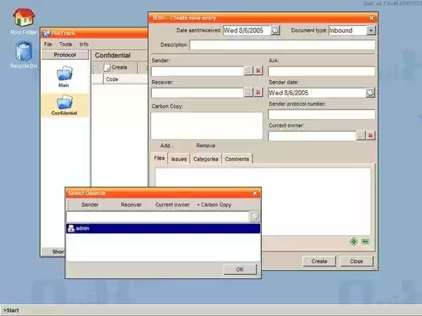Clear the Receiver field with red icon
Viewport: 422px width, 316px height.
(258, 92)
